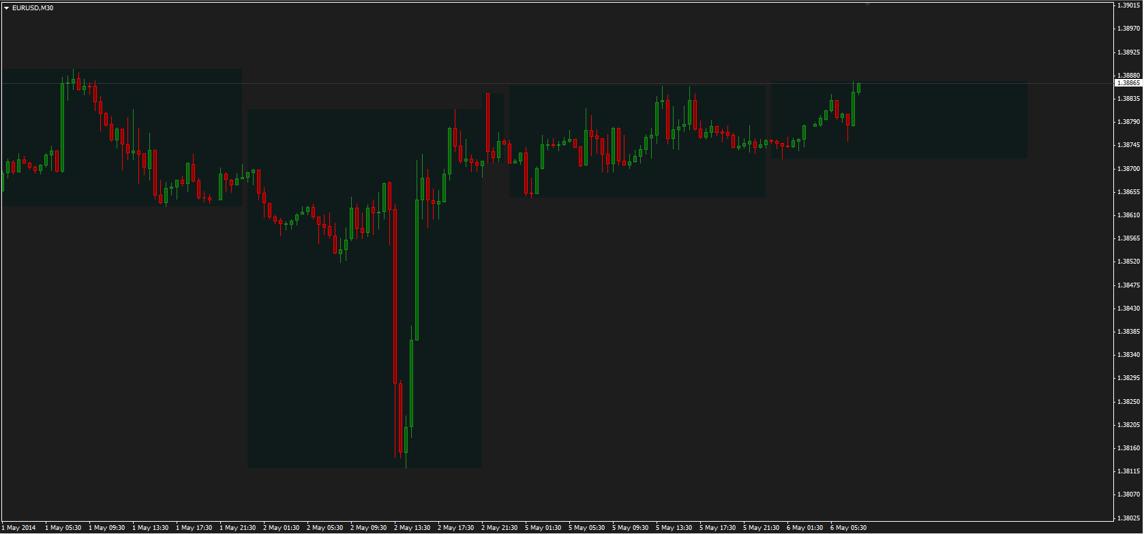Click the 1.38295 price axis label
Viewport: 1144px width, 534px height.
click(1128, 378)
